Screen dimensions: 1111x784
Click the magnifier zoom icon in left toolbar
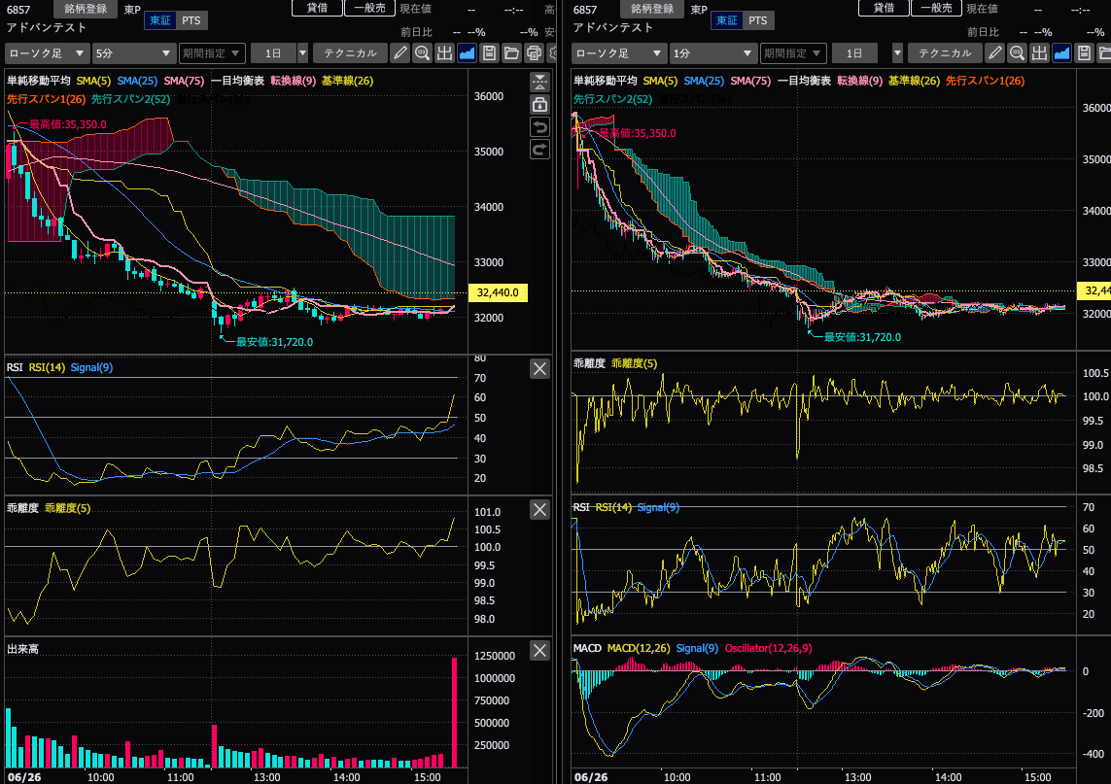tap(422, 53)
